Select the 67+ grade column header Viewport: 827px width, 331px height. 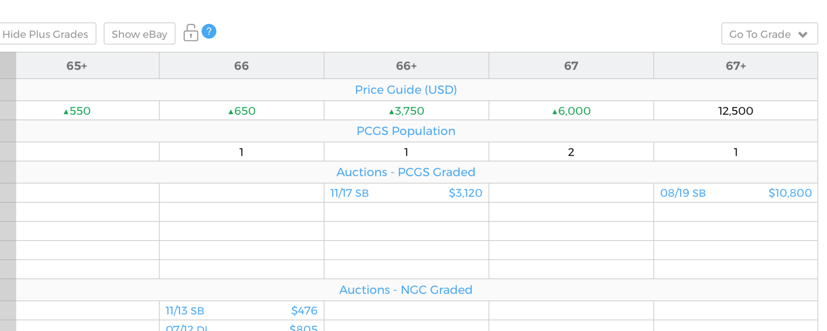(x=736, y=66)
